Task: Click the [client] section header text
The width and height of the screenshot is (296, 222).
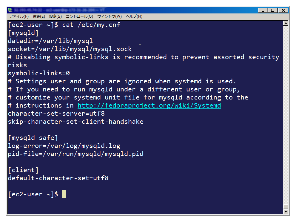Action: [23, 170]
